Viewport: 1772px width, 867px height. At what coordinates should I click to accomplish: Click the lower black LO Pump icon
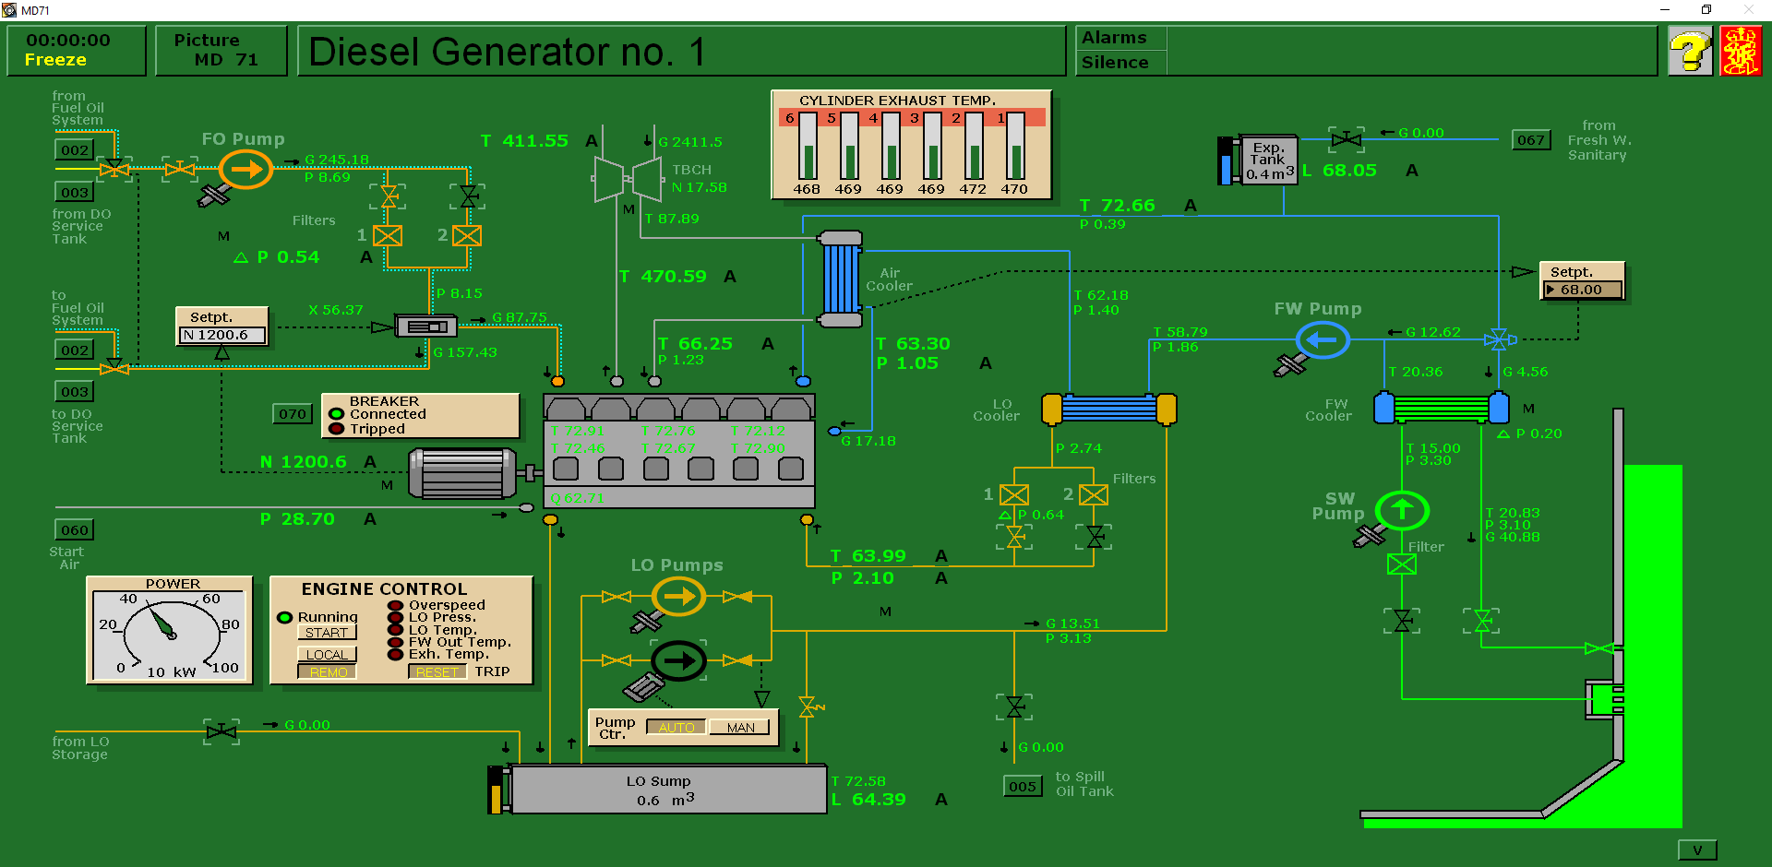point(678,660)
